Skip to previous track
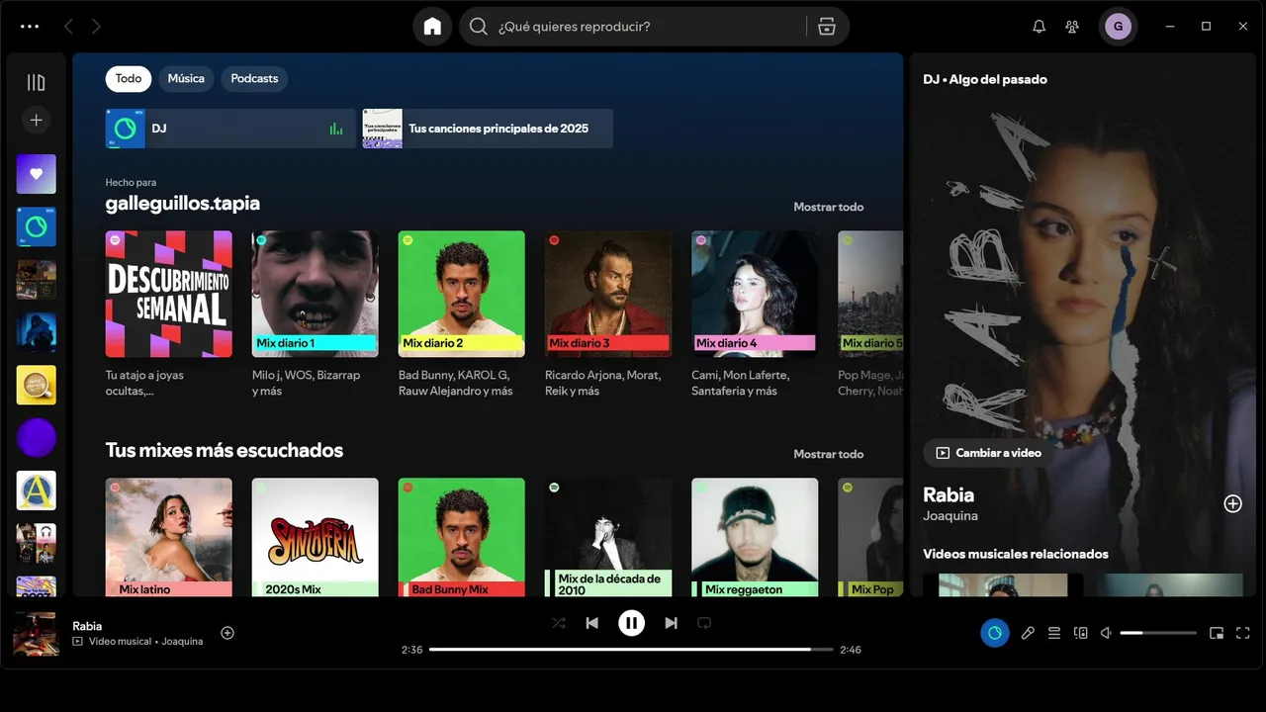Screen dimensions: 1266x712 592,623
